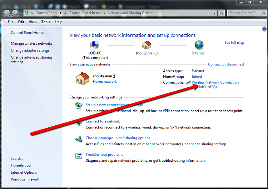Click the shouty man house icon in network map
268x189 pixels.
pyautogui.click(x=147, y=45)
